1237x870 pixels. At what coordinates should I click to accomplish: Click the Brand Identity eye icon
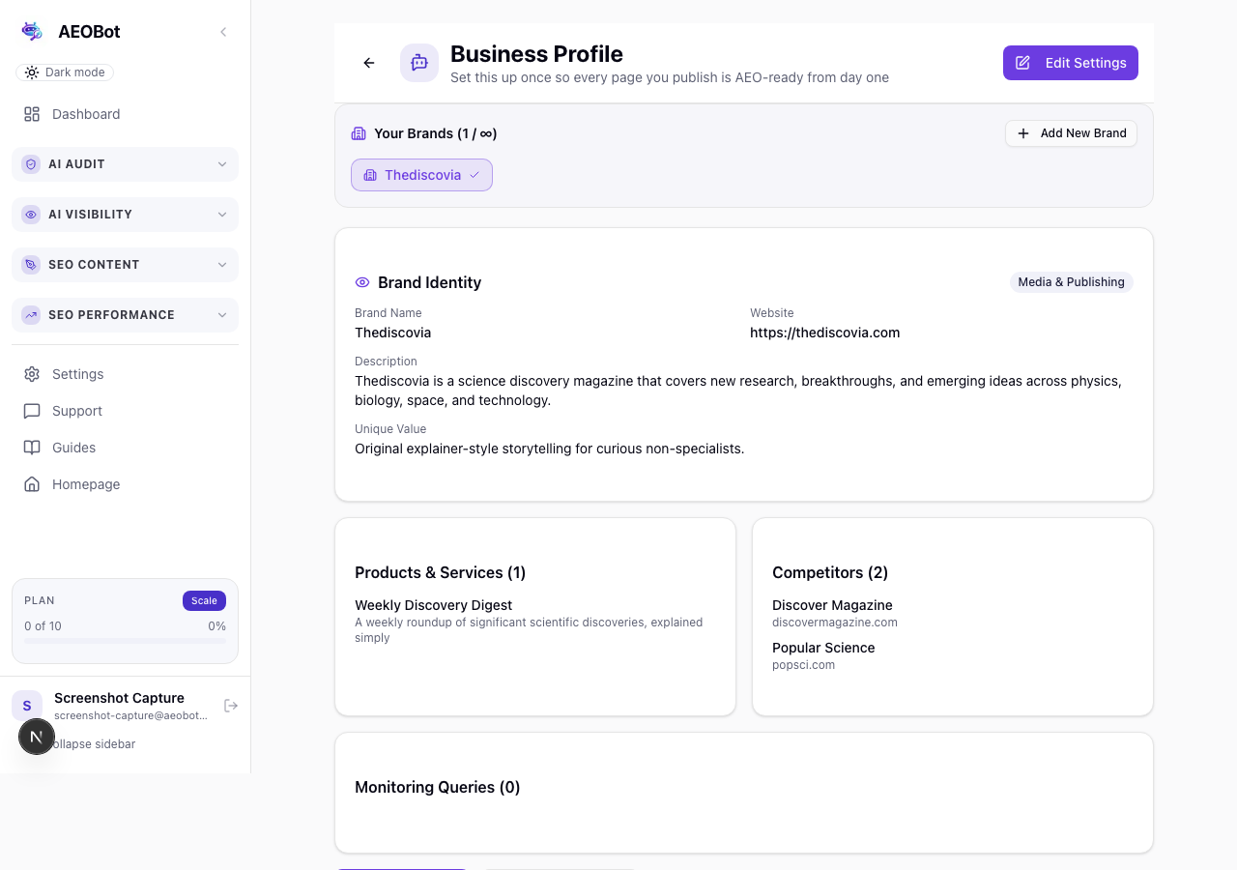pyautogui.click(x=362, y=282)
